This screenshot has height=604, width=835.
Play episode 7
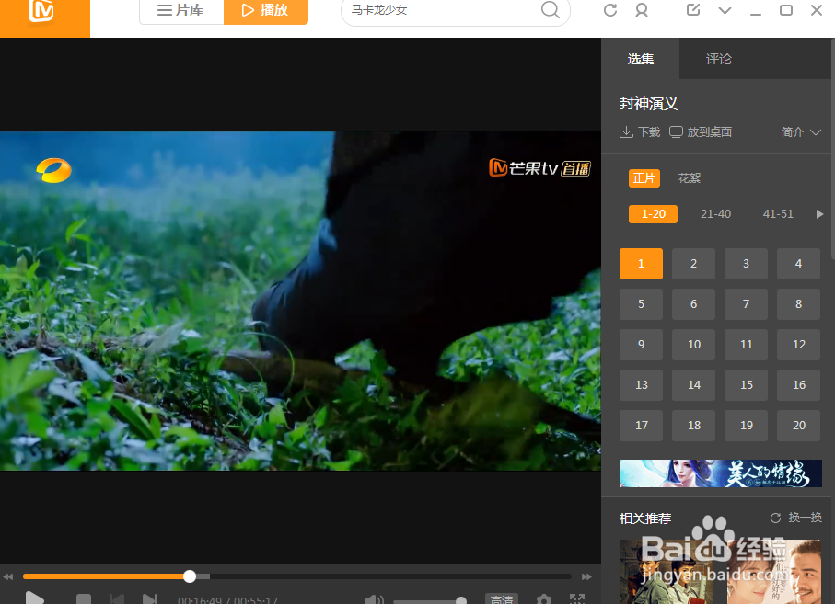click(x=746, y=304)
